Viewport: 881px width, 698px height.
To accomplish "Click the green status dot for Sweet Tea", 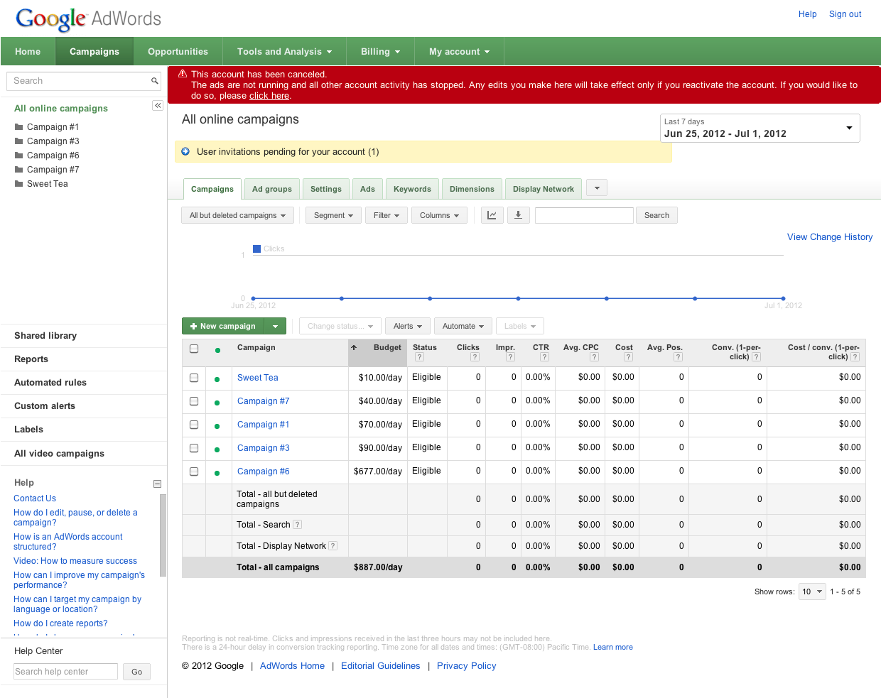I will [x=217, y=378].
